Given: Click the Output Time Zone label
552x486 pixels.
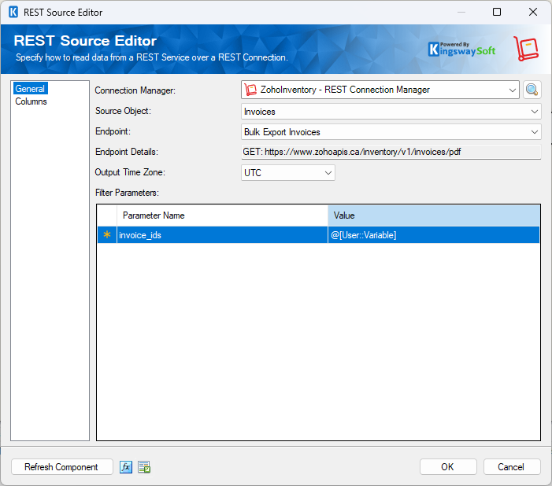Looking at the screenshot, I should click(130, 172).
